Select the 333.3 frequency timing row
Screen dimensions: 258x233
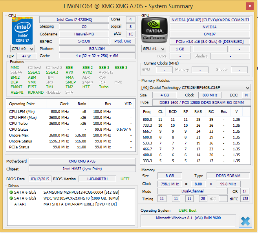pyautogui.click(x=195, y=161)
